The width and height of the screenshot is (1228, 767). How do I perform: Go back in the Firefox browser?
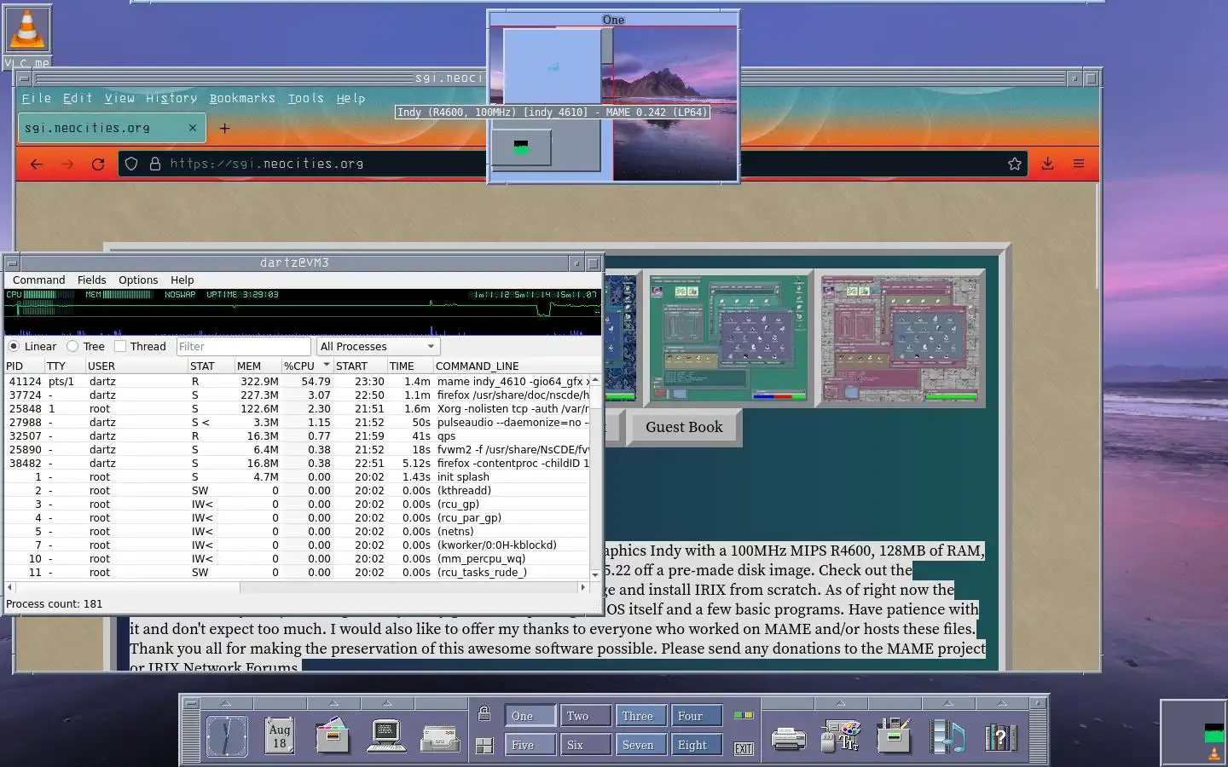[x=37, y=164]
